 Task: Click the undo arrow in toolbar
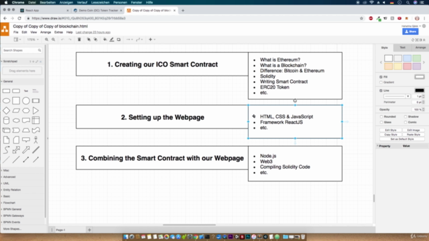(62, 39)
